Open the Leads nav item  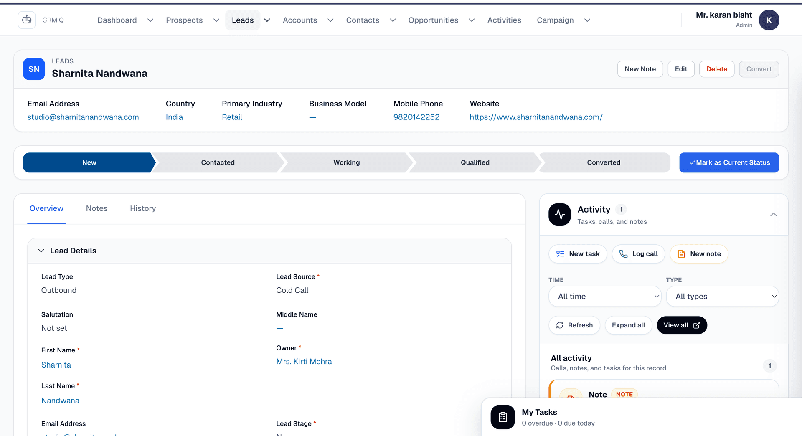(243, 20)
